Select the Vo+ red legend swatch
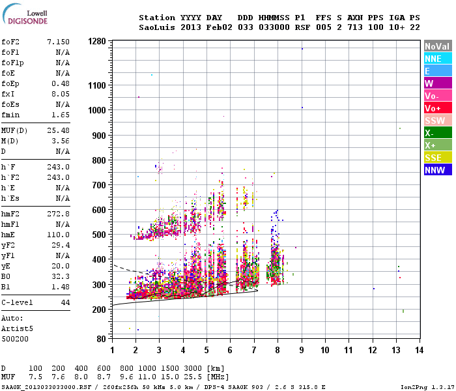Image resolution: width=456 pixels, height=391 pixels. click(438, 108)
